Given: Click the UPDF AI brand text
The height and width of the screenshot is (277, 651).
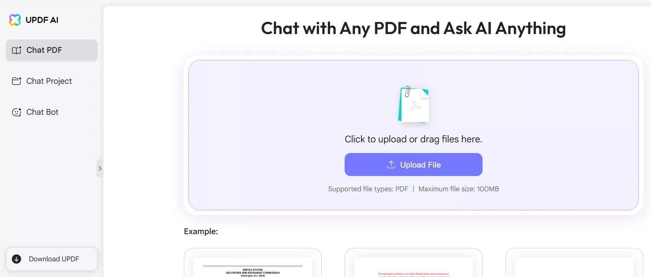Looking at the screenshot, I should (42, 20).
